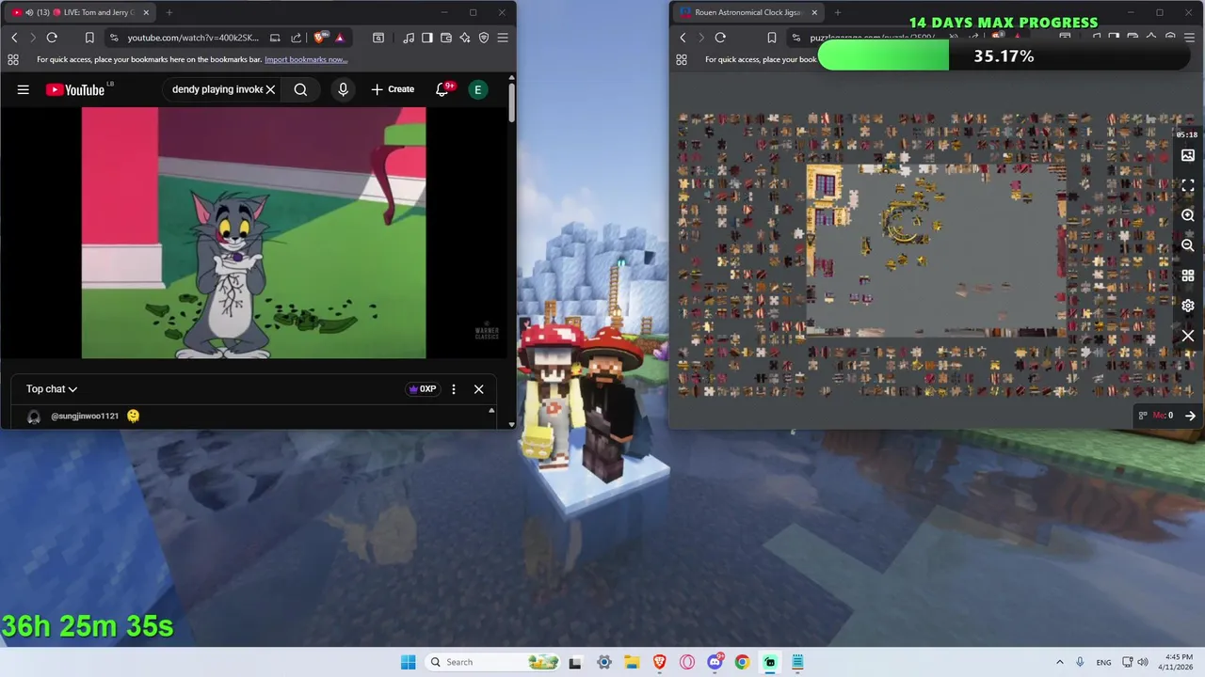This screenshot has width=1205, height=677.
Task: Open the apps grid icon on YouTube bookmarks bar
Action: pos(12,59)
